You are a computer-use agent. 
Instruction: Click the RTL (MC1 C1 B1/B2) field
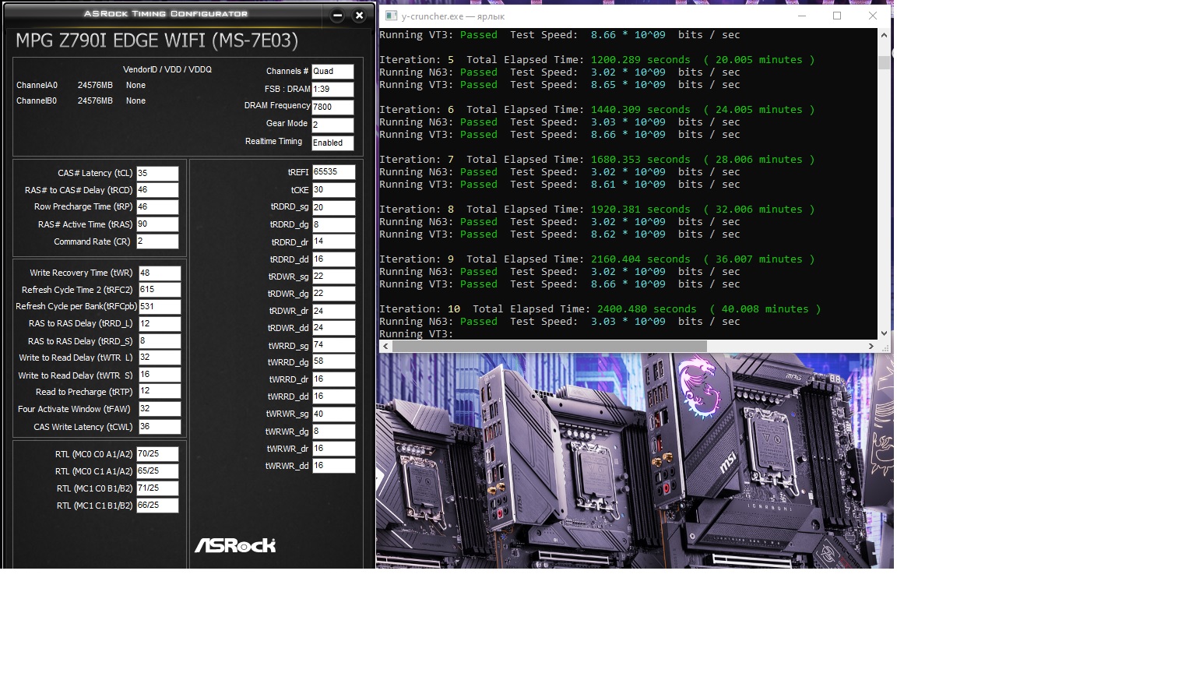point(157,506)
